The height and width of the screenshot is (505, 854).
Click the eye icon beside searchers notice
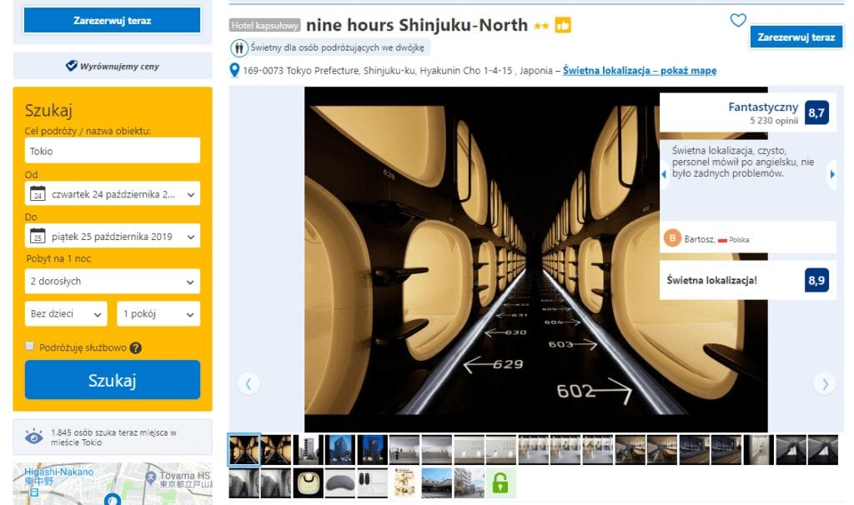pos(33,437)
